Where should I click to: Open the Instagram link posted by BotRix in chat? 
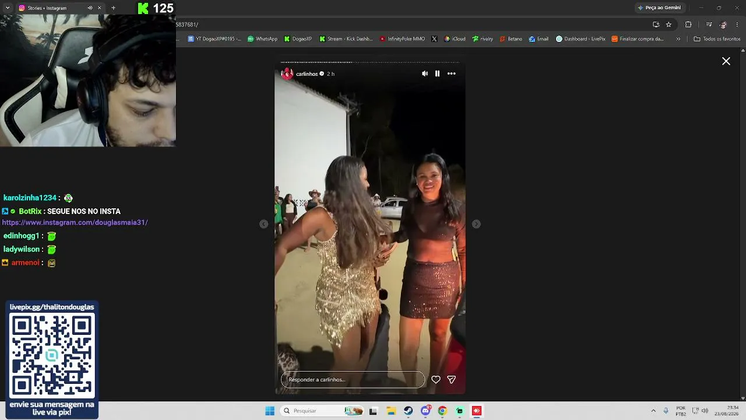click(75, 222)
